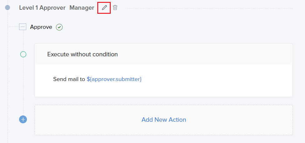This screenshot has height=143, width=305.
Task: Click the Level 1 Approver heading
Action: (42, 8)
